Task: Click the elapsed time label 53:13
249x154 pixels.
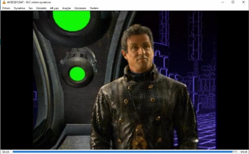Action: (5, 152)
